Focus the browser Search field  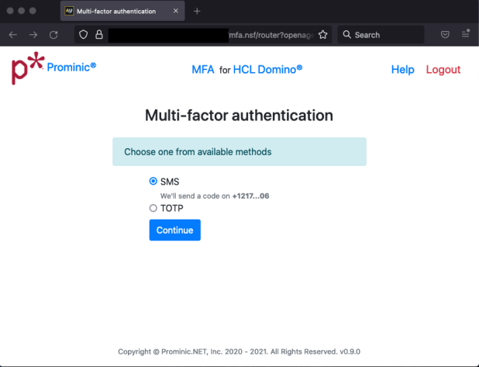click(x=381, y=35)
